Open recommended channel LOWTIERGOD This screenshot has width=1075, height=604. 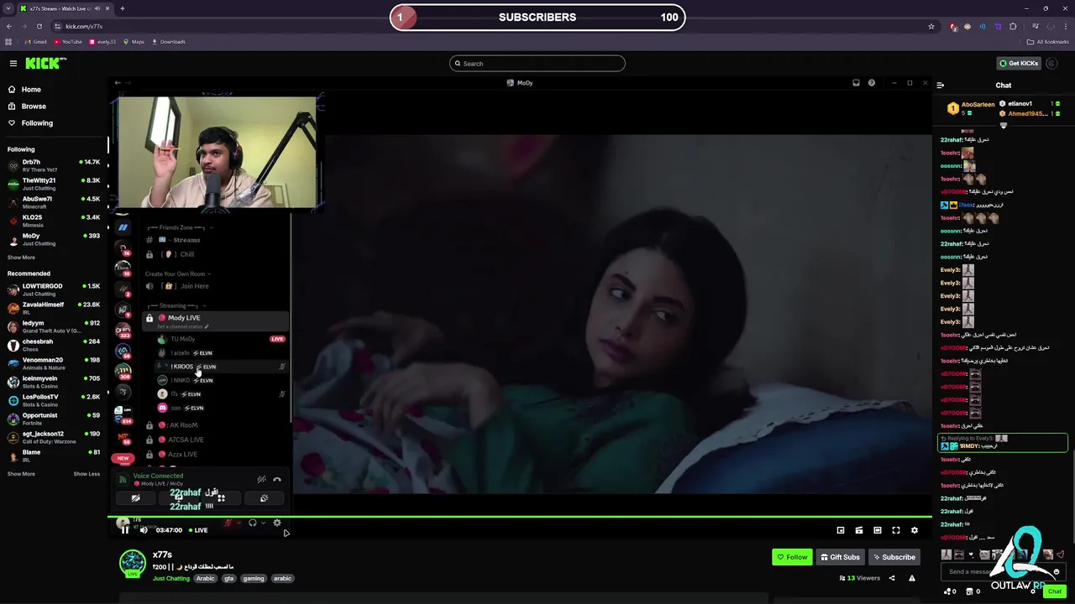point(54,289)
